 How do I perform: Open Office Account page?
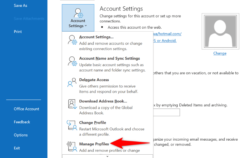pyautogui.click(x=26, y=109)
